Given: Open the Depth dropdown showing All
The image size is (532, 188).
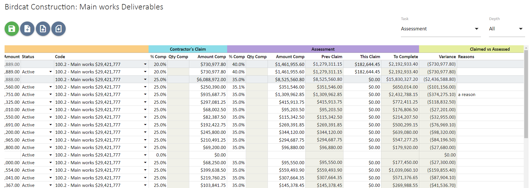Looking at the screenshot, I should pyautogui.click(x=506, y=29).
